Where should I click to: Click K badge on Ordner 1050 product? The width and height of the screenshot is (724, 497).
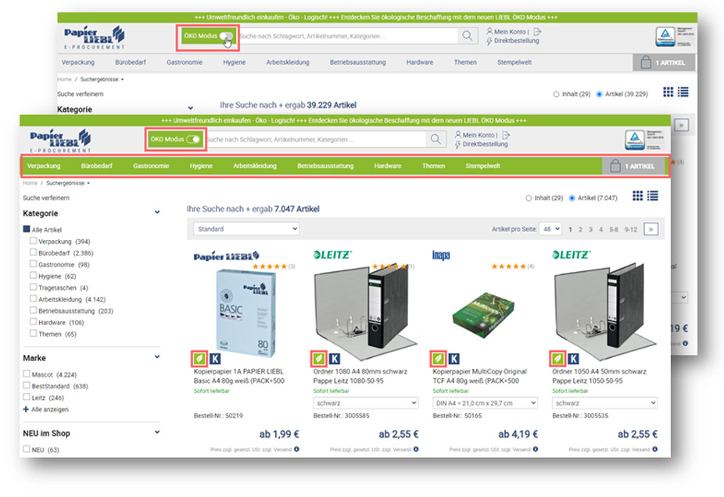click(573, 359)
